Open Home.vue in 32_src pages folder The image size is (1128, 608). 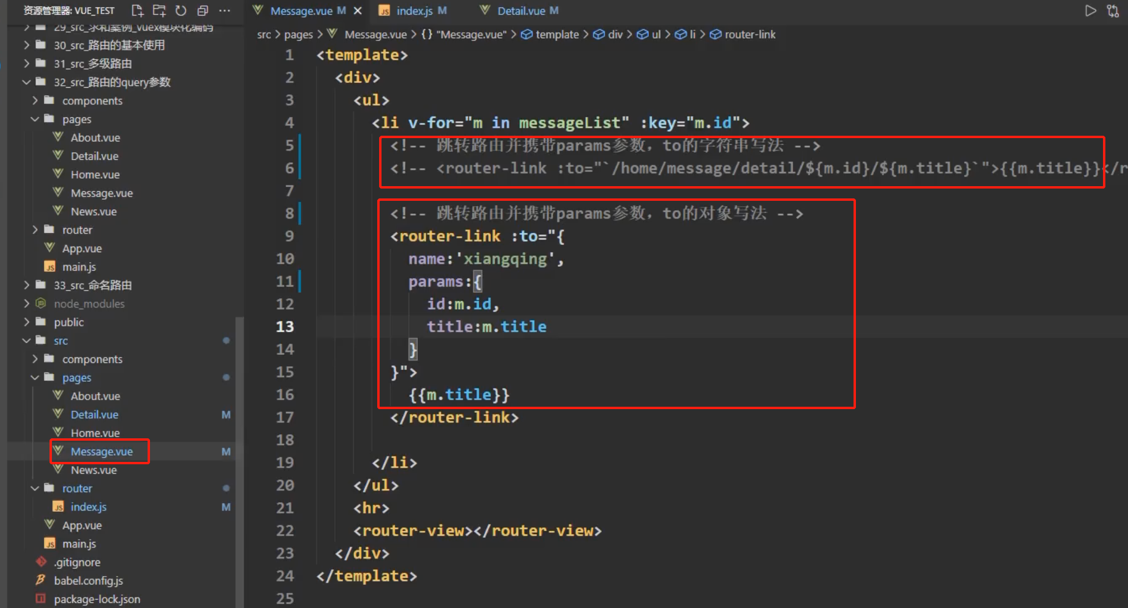(x=95, y=174)
